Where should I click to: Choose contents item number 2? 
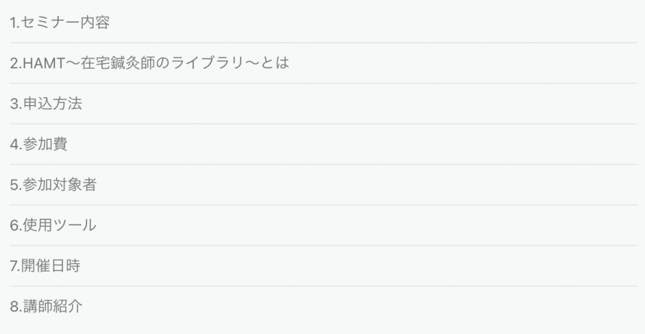click(x=149, y=63)
